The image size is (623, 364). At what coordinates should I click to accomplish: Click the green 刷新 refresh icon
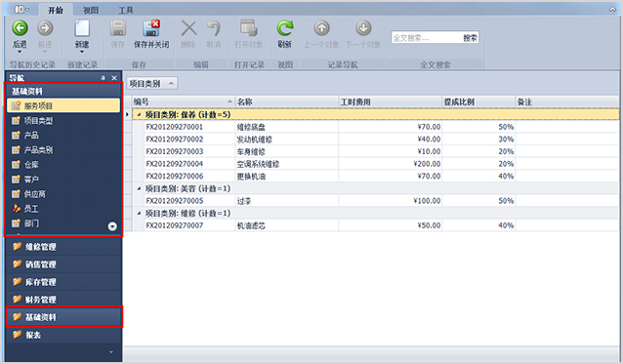(284, 28)
